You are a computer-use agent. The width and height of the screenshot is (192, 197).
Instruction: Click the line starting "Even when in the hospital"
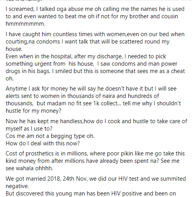(x=86, y=56)
